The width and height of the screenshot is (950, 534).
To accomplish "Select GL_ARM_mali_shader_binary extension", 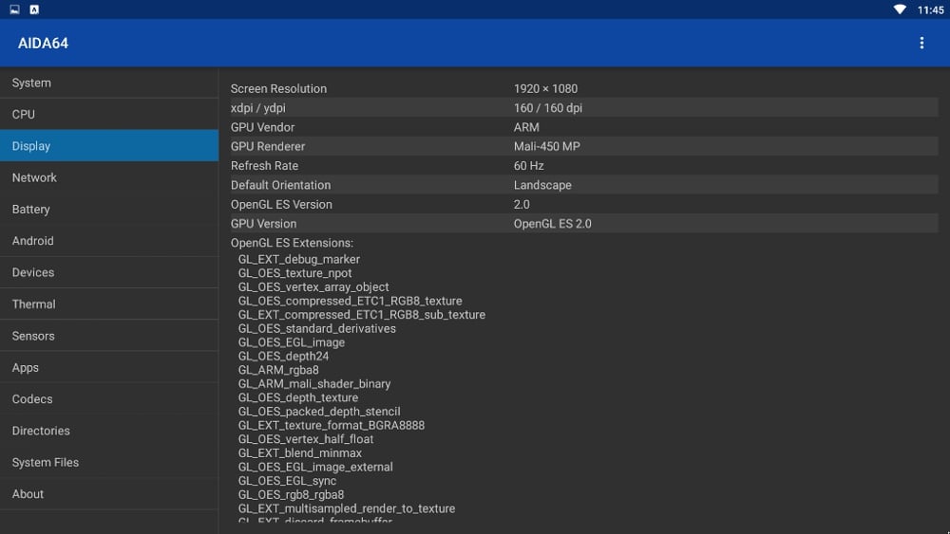I will click(x=313, y=384).
